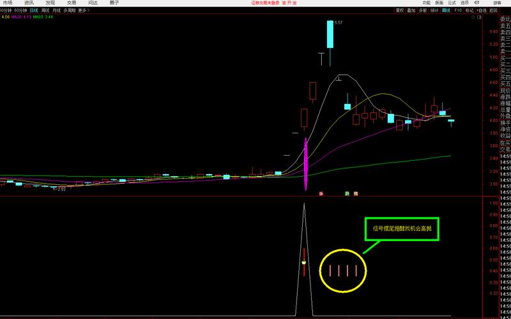Viewport: 511px width, 319px height.
Task: Click +自选 to add to watchlist
Action: [x=480, y=11]
